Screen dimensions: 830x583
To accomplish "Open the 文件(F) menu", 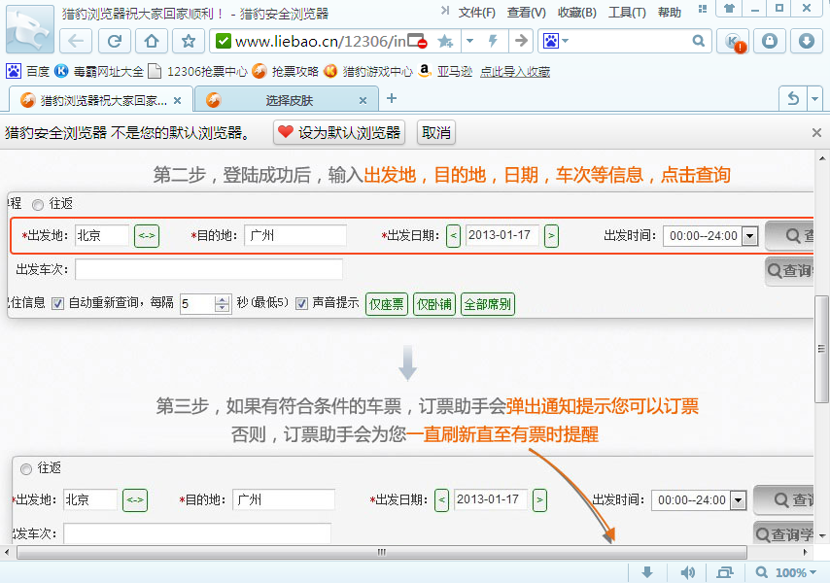I will point(476,13).
